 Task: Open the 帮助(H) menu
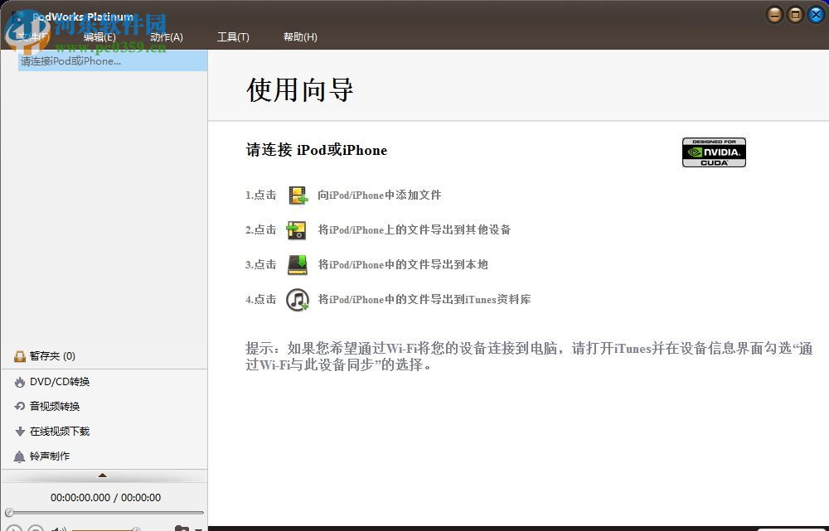pyautogui.click(x=299, y=36)
